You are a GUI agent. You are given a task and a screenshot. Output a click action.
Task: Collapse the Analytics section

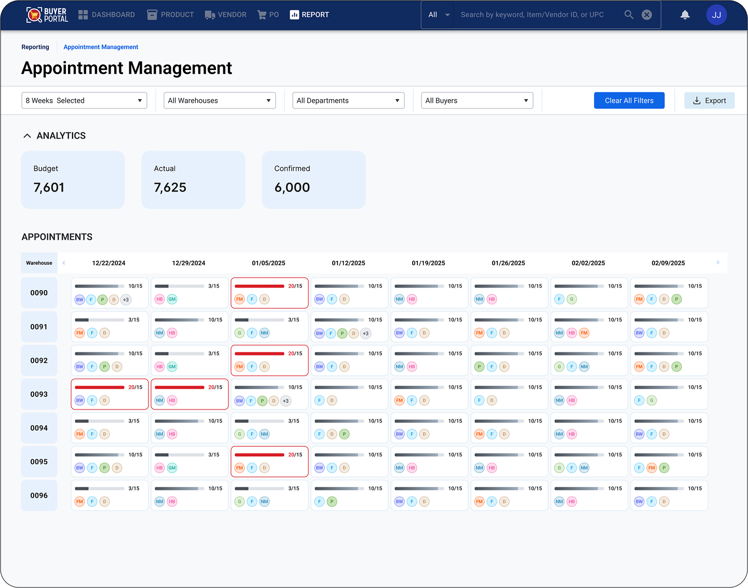28,136
